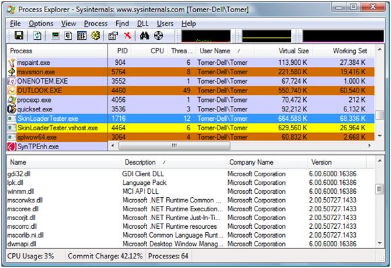The height and width of the screenshot is (268, 391).
Task: Click process list scrollbar down arrow
Action: coord(380,136)
